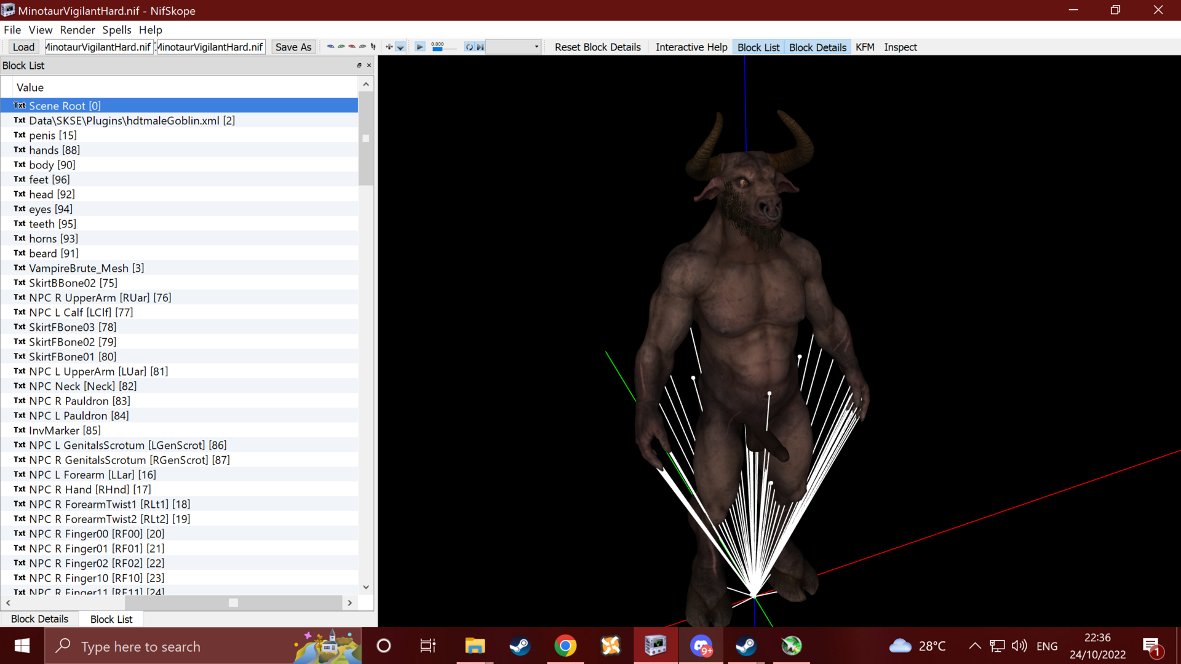The image size is (1181, 664).
Task: Select the red side view icon
Action: pos(352,47)
